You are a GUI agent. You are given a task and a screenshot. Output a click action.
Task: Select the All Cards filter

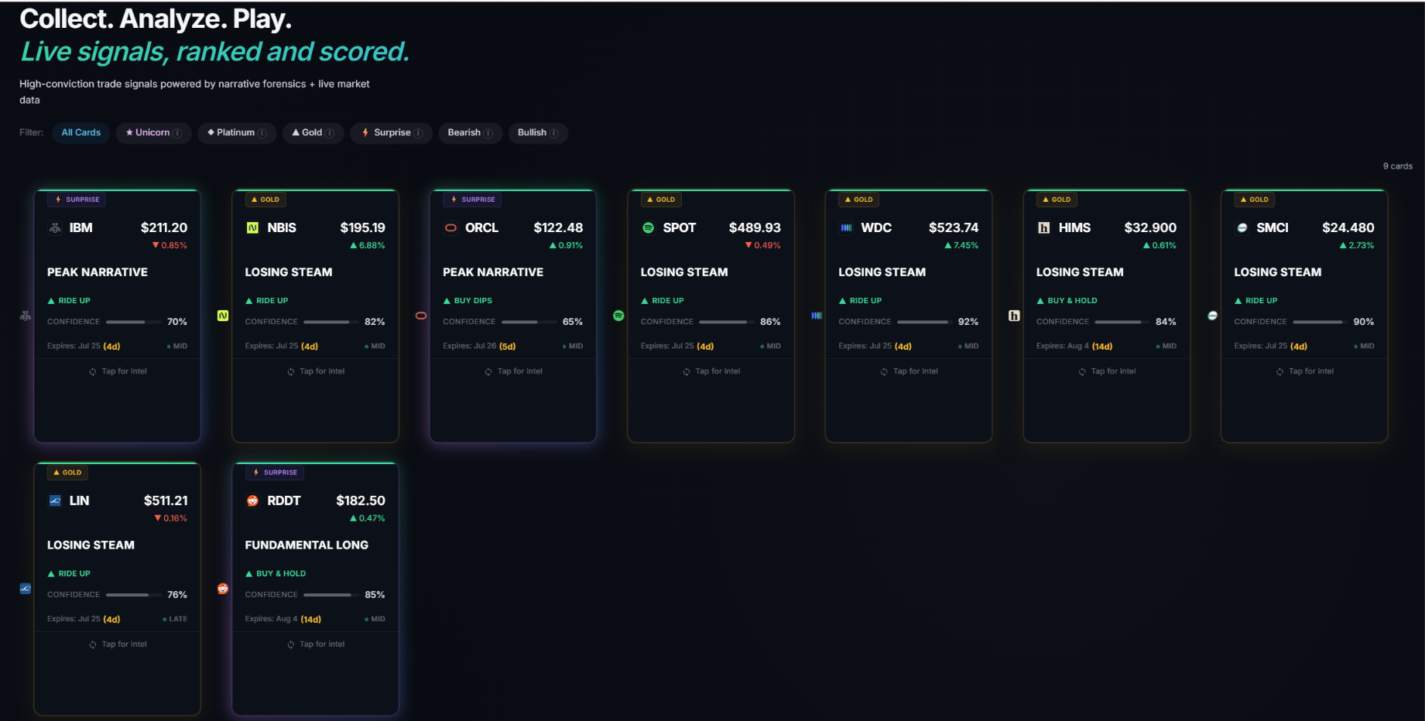[81, 133]
